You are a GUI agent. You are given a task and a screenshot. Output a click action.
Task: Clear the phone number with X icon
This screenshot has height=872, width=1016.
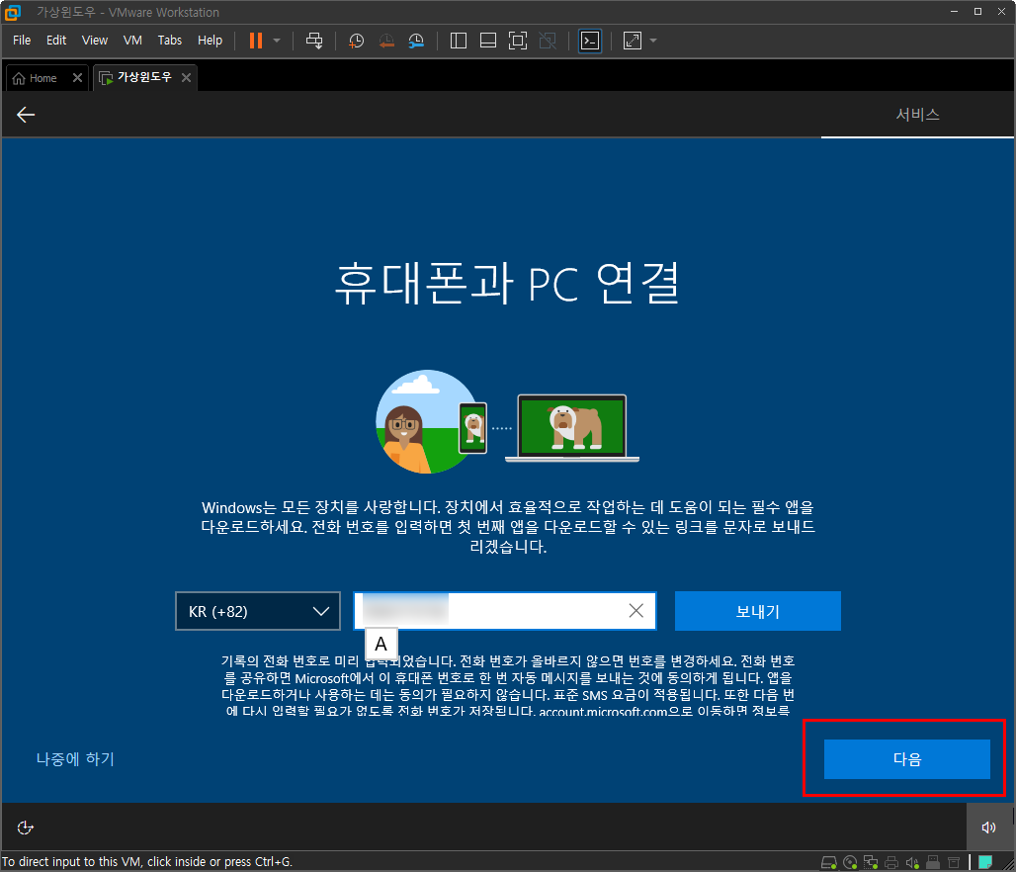[636, 611]
